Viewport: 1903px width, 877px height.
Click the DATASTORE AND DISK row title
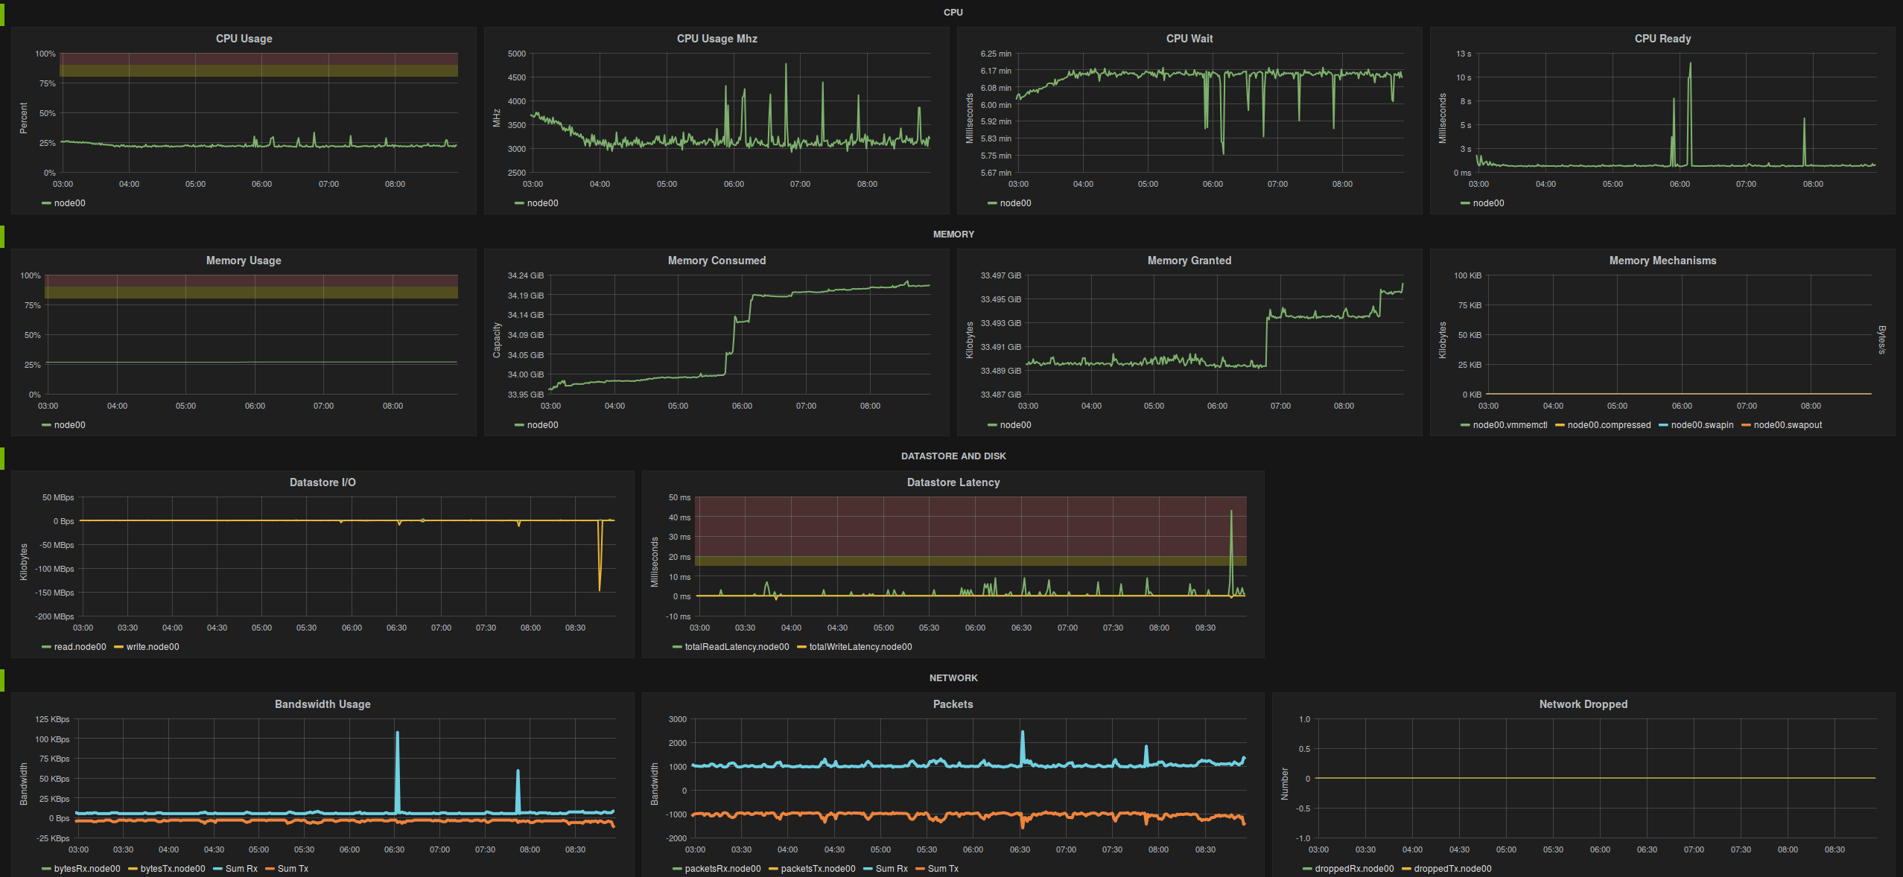coord(953,456)
